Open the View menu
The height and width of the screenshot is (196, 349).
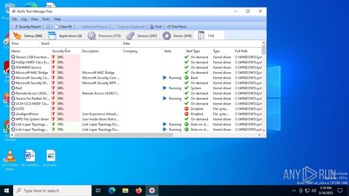pos(34,19)
